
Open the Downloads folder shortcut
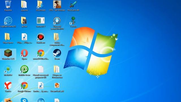40,5
